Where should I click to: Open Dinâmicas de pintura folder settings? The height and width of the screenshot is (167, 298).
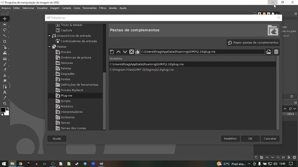tap(76, 58)
